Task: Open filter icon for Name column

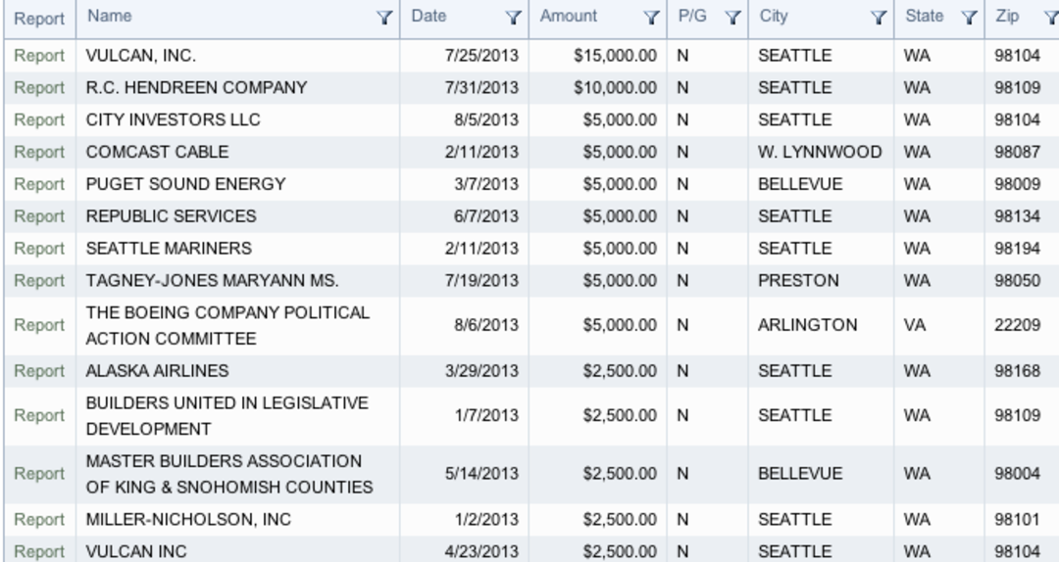Action: pos(383,18)
